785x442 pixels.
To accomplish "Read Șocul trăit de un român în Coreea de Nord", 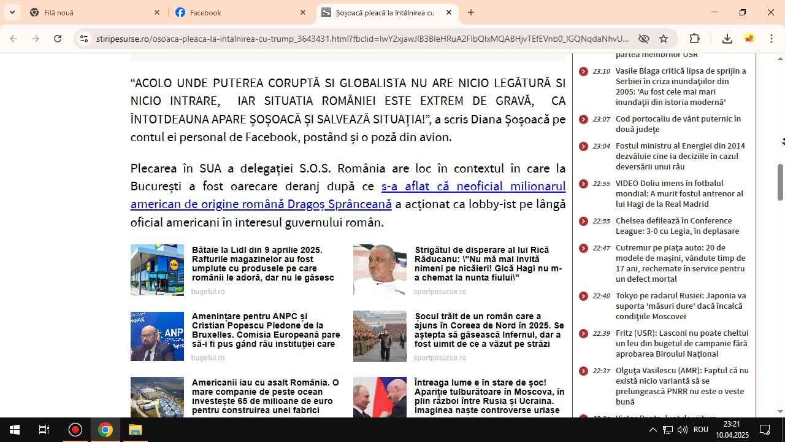I will 489,330.
